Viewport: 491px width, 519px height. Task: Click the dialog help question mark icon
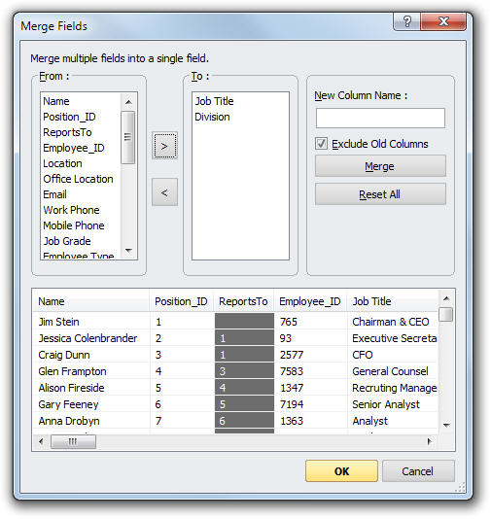point(407,21)
